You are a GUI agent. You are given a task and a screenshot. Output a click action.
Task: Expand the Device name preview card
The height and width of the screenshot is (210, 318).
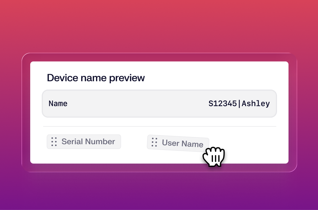pyautogui.click(x=159, y=111)
